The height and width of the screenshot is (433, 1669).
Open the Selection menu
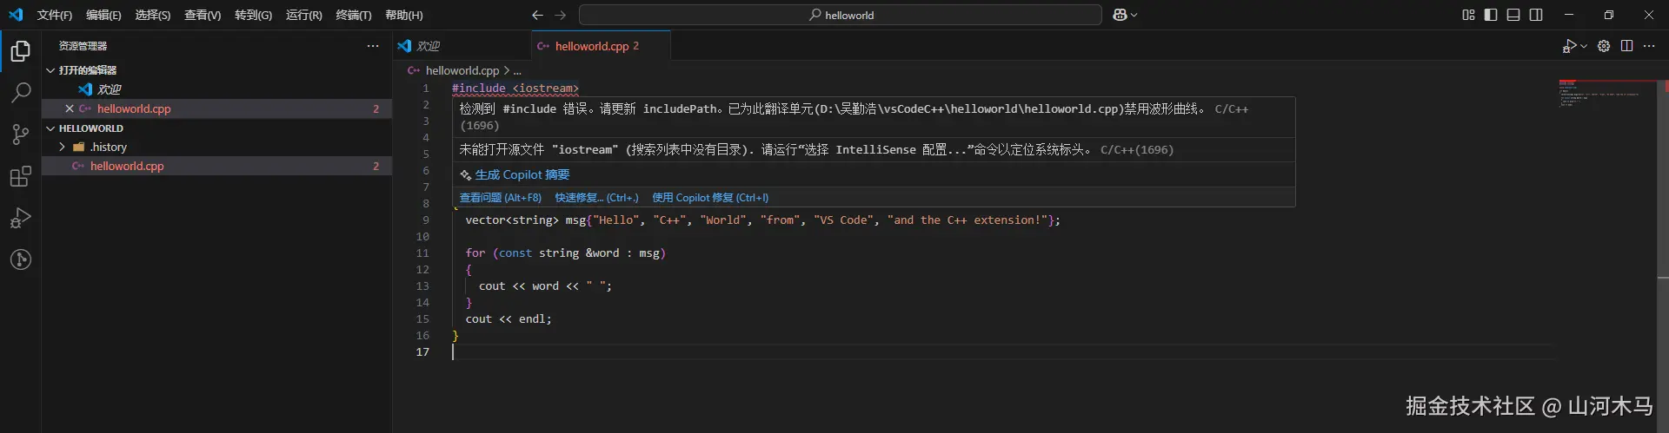click(153, 15)
